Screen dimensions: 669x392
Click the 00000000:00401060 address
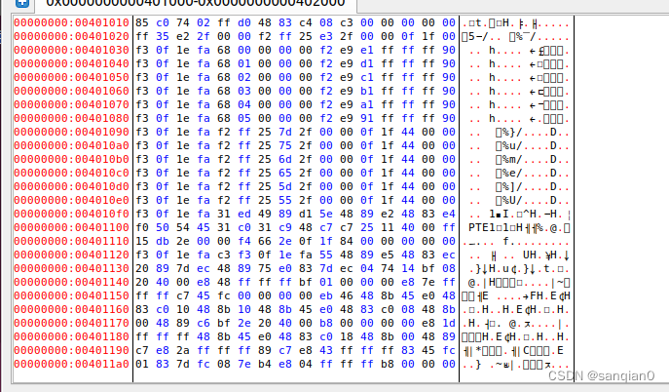[71, 91]
